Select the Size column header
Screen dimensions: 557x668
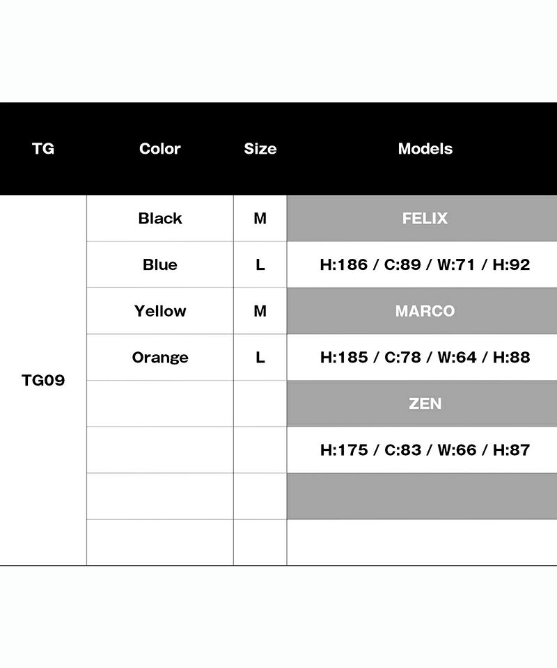click(x=260, y=149)
